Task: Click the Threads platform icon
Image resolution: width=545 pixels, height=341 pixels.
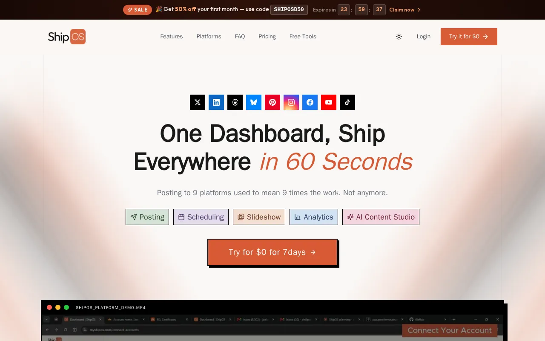Action: (x=235, y=102)
